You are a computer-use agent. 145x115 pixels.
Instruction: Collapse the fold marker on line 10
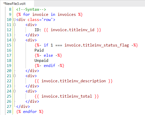pos(14,20)
